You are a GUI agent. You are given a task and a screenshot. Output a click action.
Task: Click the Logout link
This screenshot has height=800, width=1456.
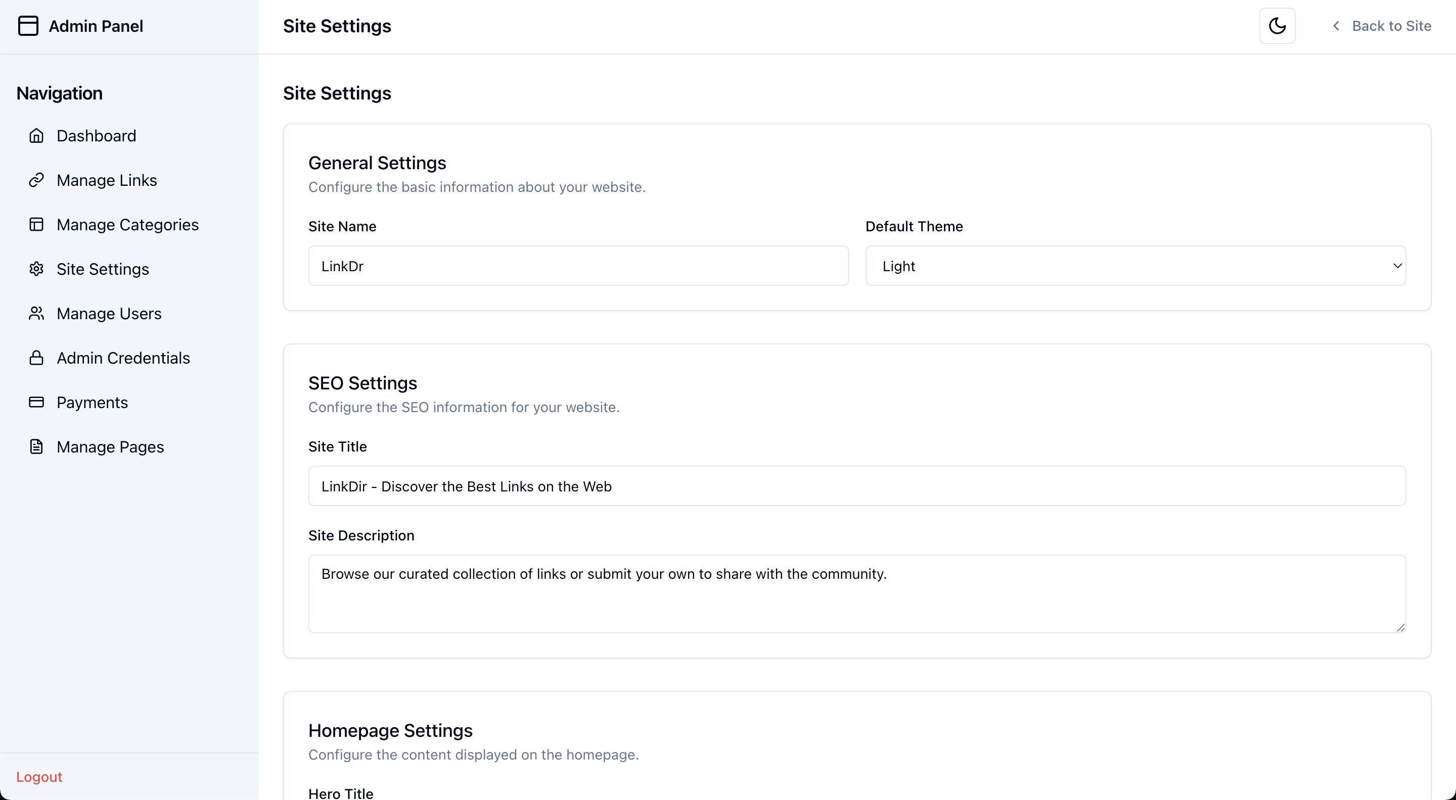coord(39,777)
